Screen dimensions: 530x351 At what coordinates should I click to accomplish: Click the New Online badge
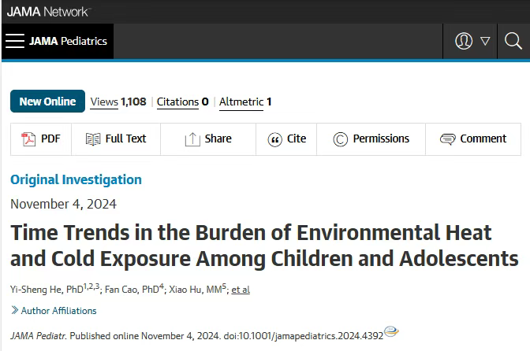pyautogui.click(x=47, y=102)
